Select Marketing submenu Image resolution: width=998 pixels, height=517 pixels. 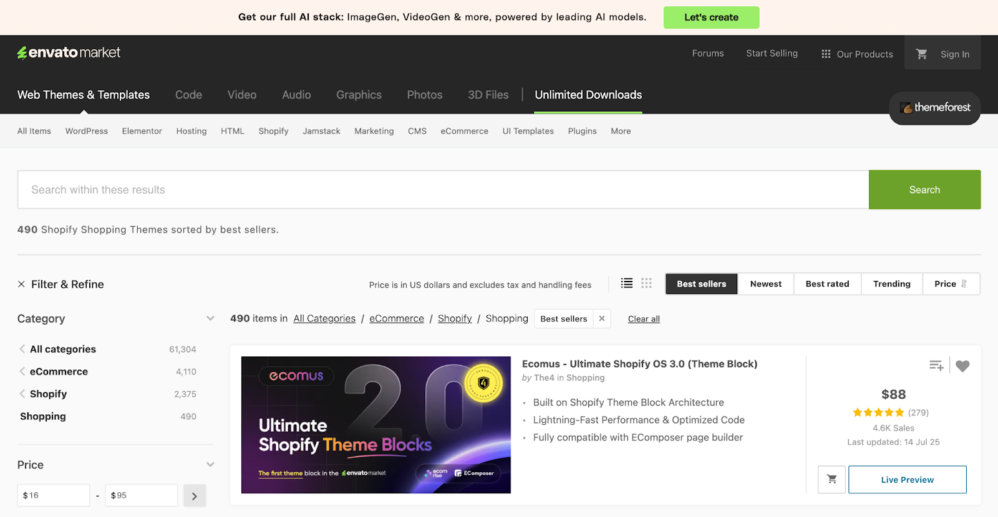click(374, 131)
